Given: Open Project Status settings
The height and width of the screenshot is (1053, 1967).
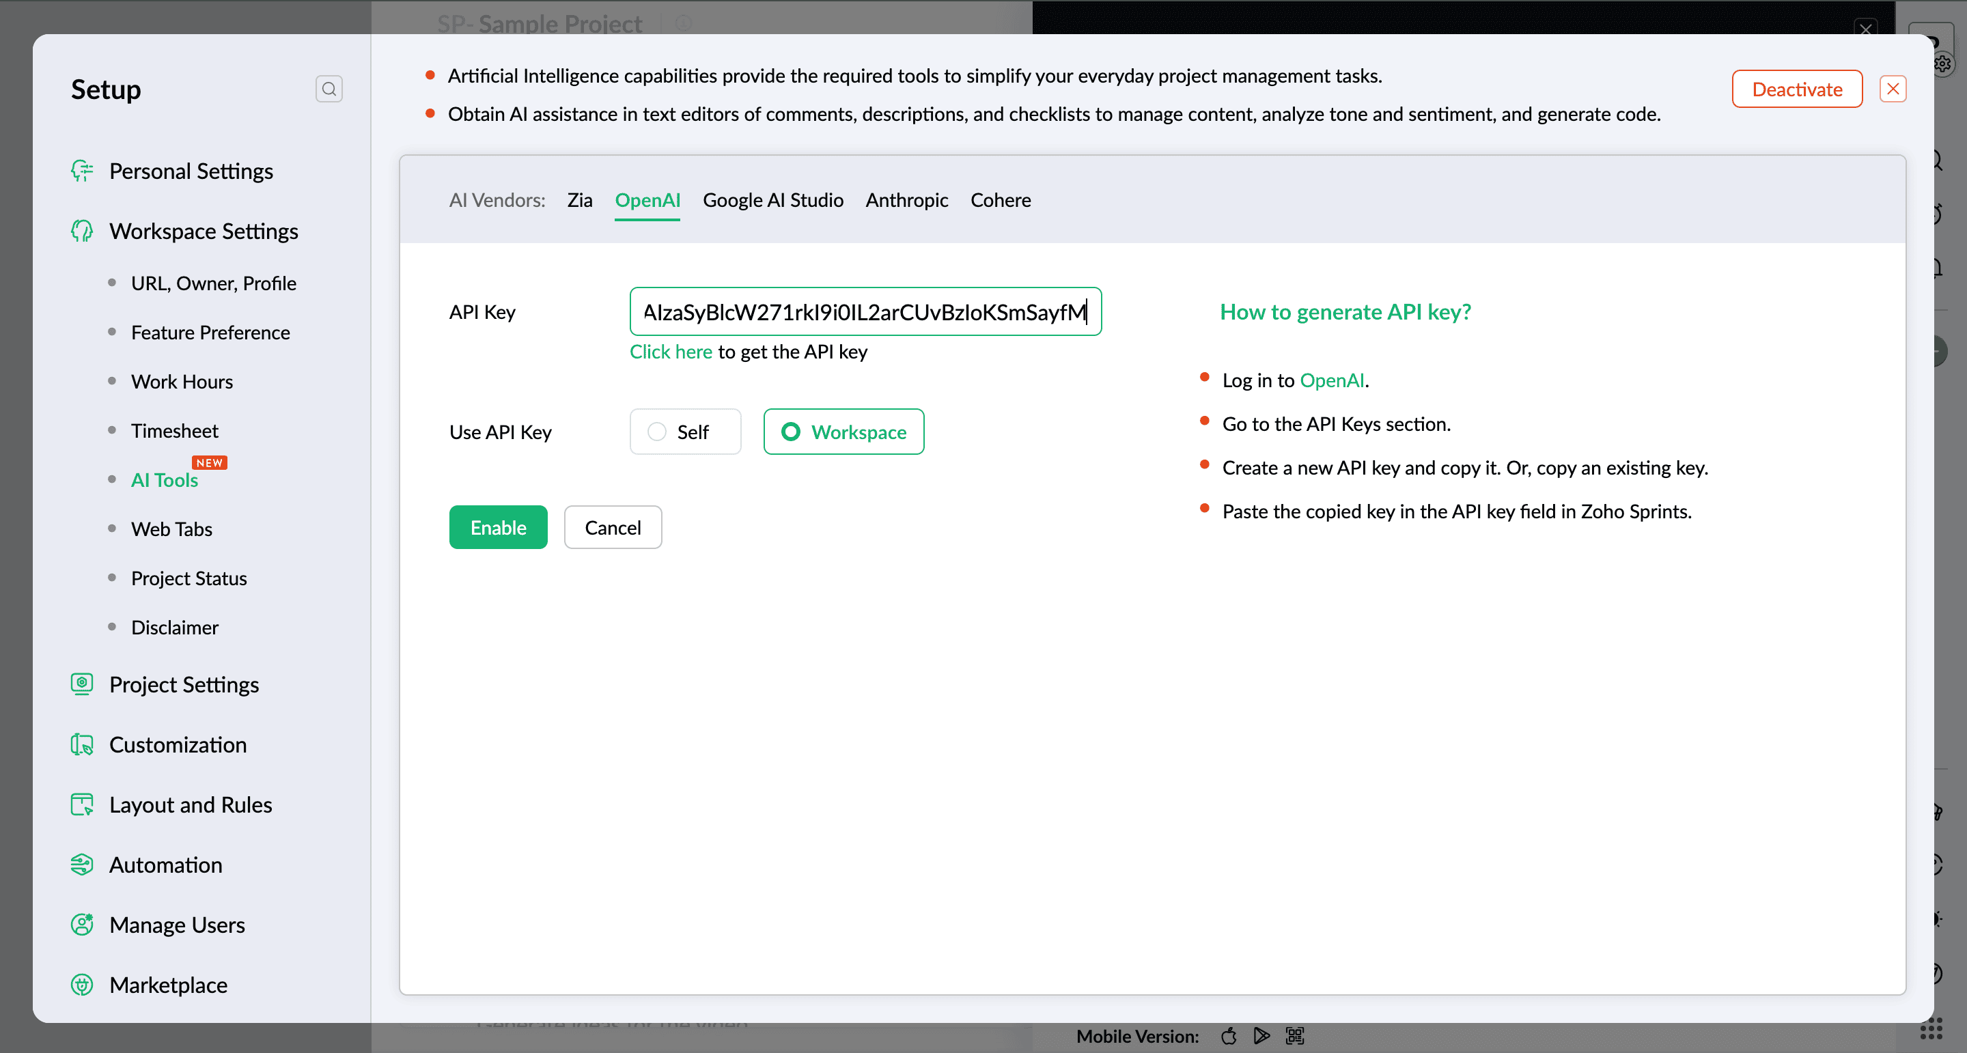Looking at the screenshot, I should coord(189,578).
